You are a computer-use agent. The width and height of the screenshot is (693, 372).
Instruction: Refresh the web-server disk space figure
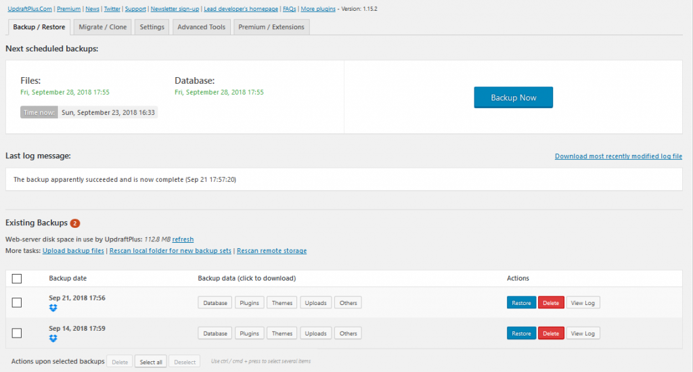click(183, 239)
